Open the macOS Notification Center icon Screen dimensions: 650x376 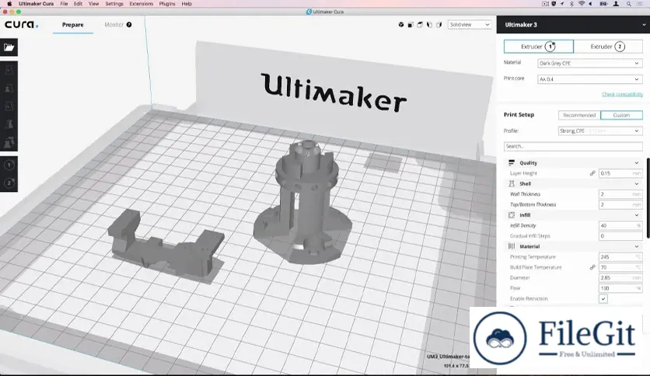(641, 4)
